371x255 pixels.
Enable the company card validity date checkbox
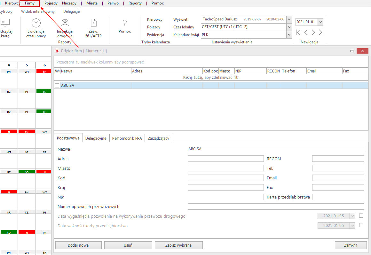[361, 225]
